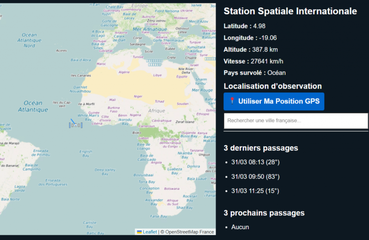Click the Latitude value 4.98
Screen dimensions: 369x240
click(x=259, y=26)
